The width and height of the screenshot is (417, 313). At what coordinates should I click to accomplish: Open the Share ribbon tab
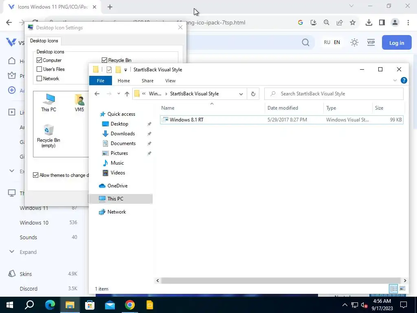click(147, 81)
